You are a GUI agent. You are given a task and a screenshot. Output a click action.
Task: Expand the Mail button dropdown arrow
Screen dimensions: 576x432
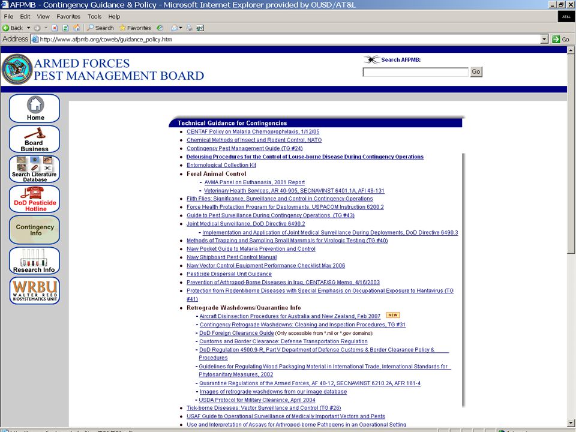tap(181, 28)
